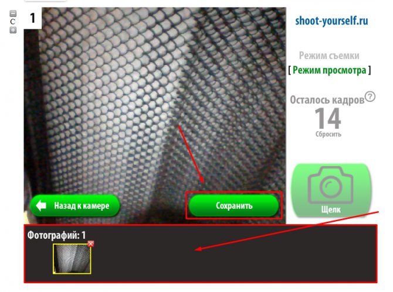The height and width of the screenshot is (292, 393).
Task: Click the white arrow on Назад к камере
Action: coord(42,205)
